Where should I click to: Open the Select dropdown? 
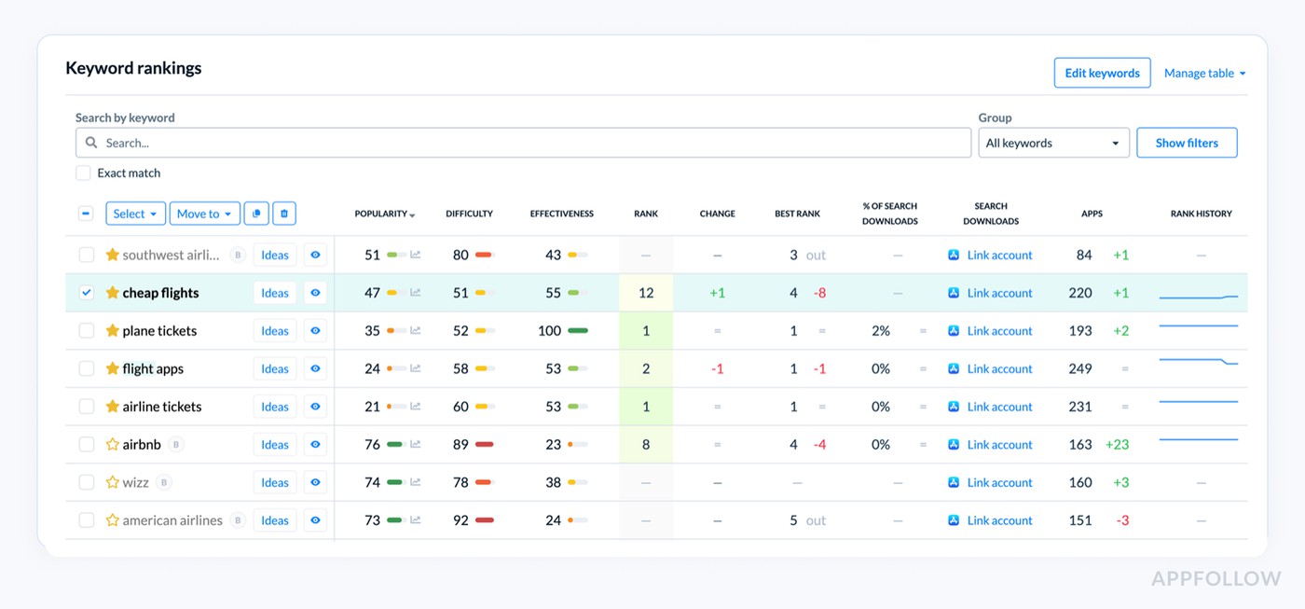[x=136, y=214]
